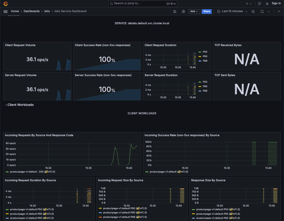Image resolution: width=284 pixels, height=221 pixels.
Task: Open the help question mark icon
Action: click(x=259, y=4)
